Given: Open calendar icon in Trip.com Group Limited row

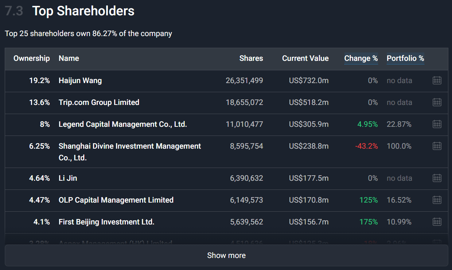Looking at the screenshot, I should (437, 102).
